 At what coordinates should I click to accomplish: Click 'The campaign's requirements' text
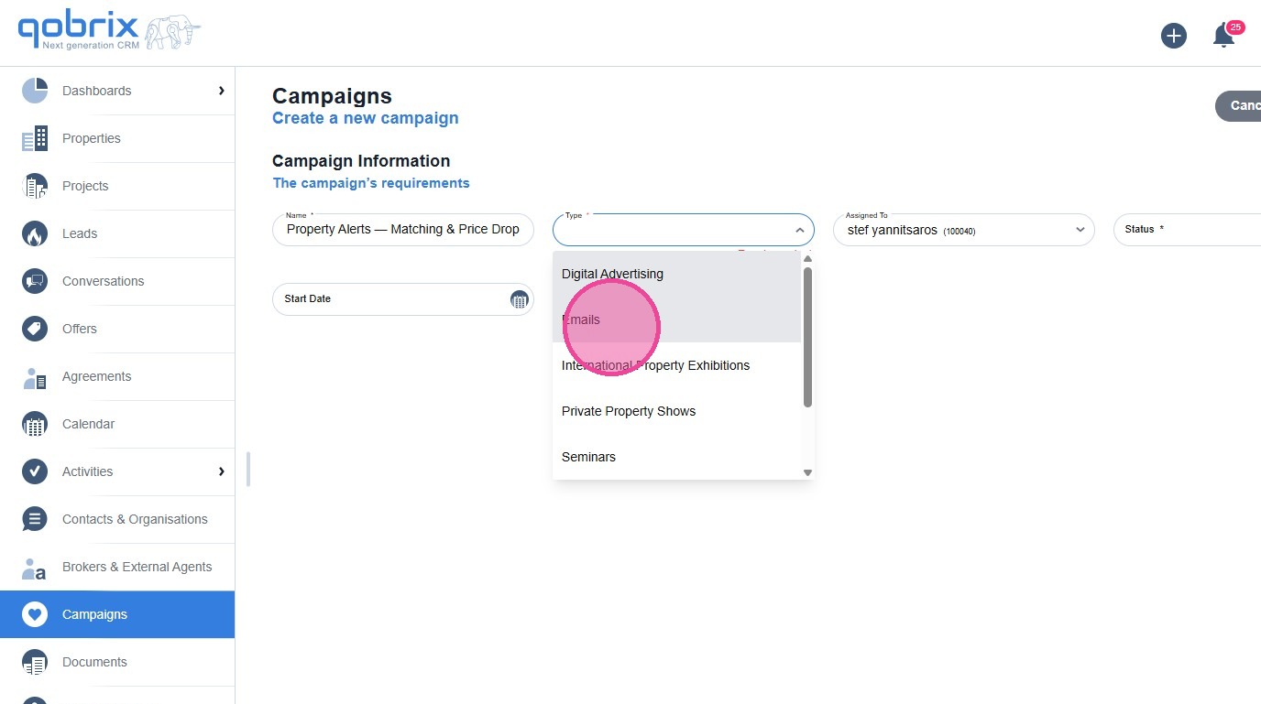coord(371,183)
